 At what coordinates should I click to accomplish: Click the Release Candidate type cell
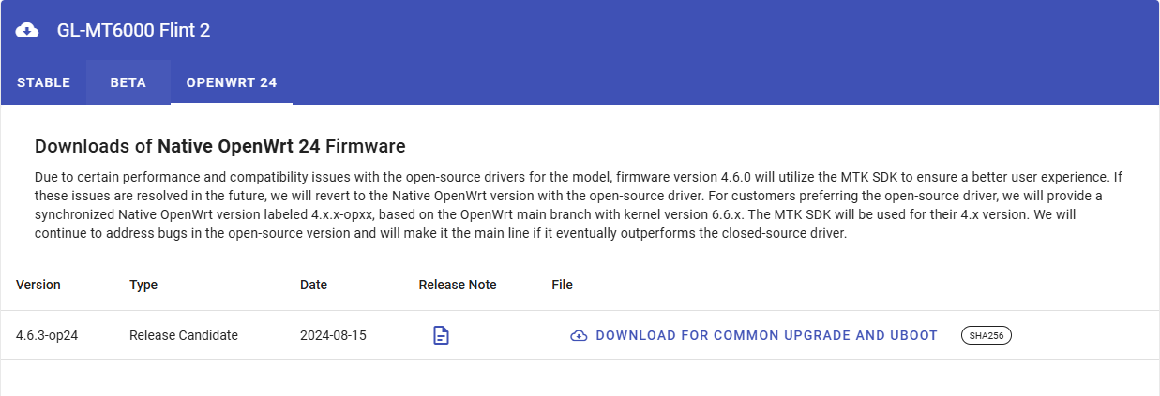click(x=183, y=335)
